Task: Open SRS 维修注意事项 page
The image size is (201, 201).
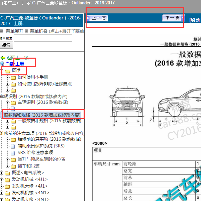Action: click(35, 152)
